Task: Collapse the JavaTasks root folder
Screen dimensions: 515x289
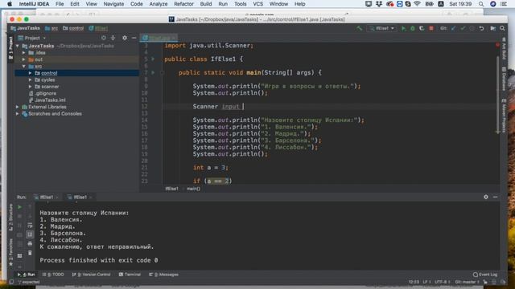Action: (18, 46)
